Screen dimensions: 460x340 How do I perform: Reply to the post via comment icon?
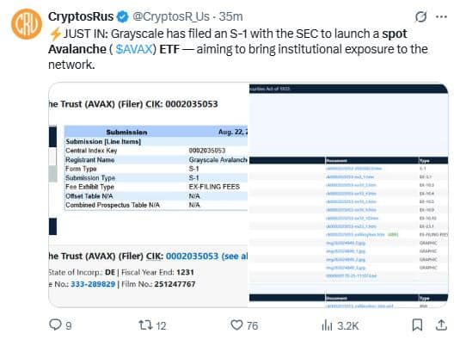(55, 325)
